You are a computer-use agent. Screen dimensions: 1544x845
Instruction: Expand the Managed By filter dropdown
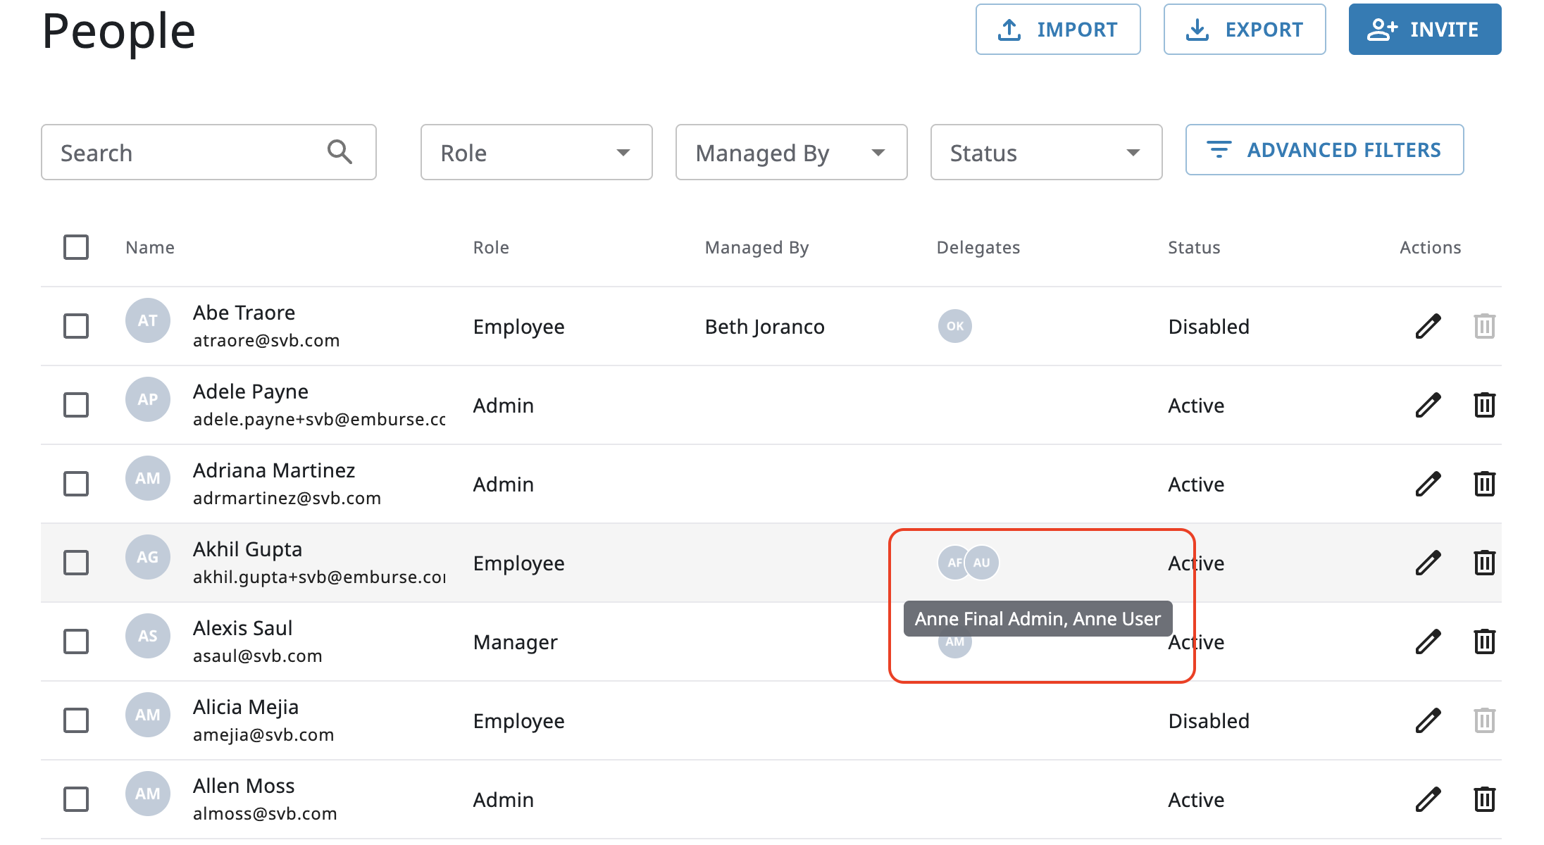(791, 153)
